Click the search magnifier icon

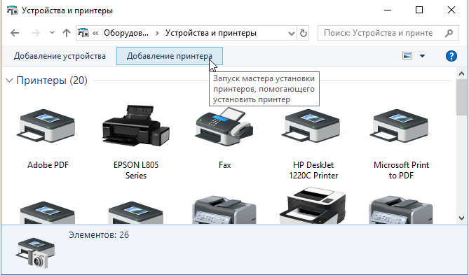pos(449,33)
